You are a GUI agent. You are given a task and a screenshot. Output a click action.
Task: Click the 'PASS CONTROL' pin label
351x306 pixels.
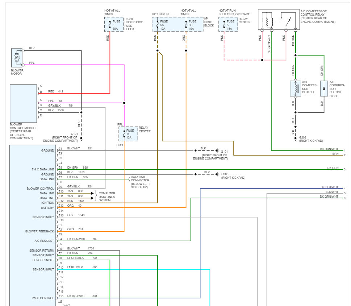(43, 298)
